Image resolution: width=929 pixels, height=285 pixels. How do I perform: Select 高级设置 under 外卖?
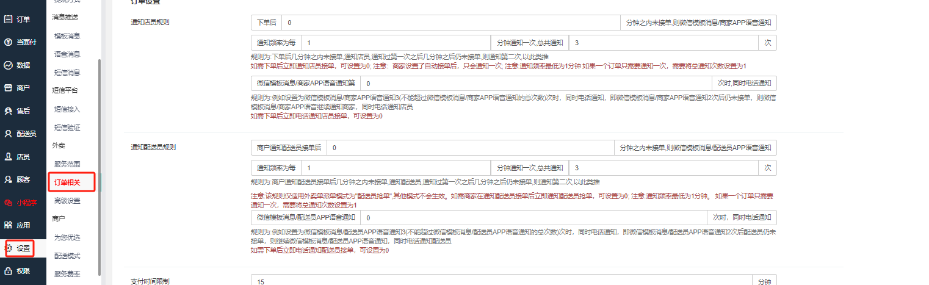pos(67,201)
